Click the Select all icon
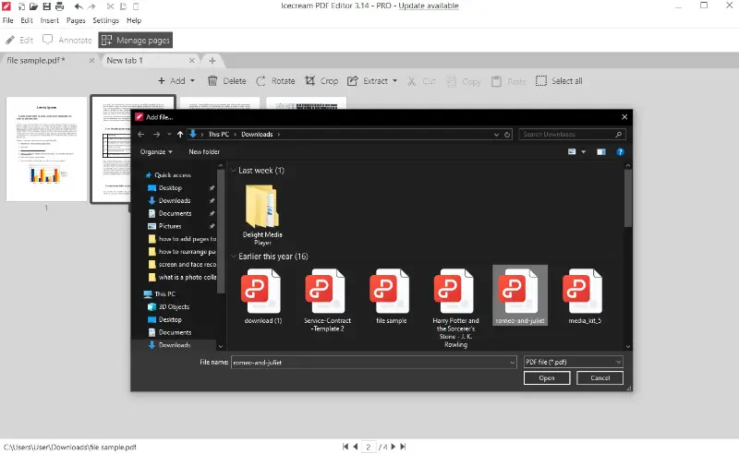This screenshot has width=739, height=454. point(541,81)
